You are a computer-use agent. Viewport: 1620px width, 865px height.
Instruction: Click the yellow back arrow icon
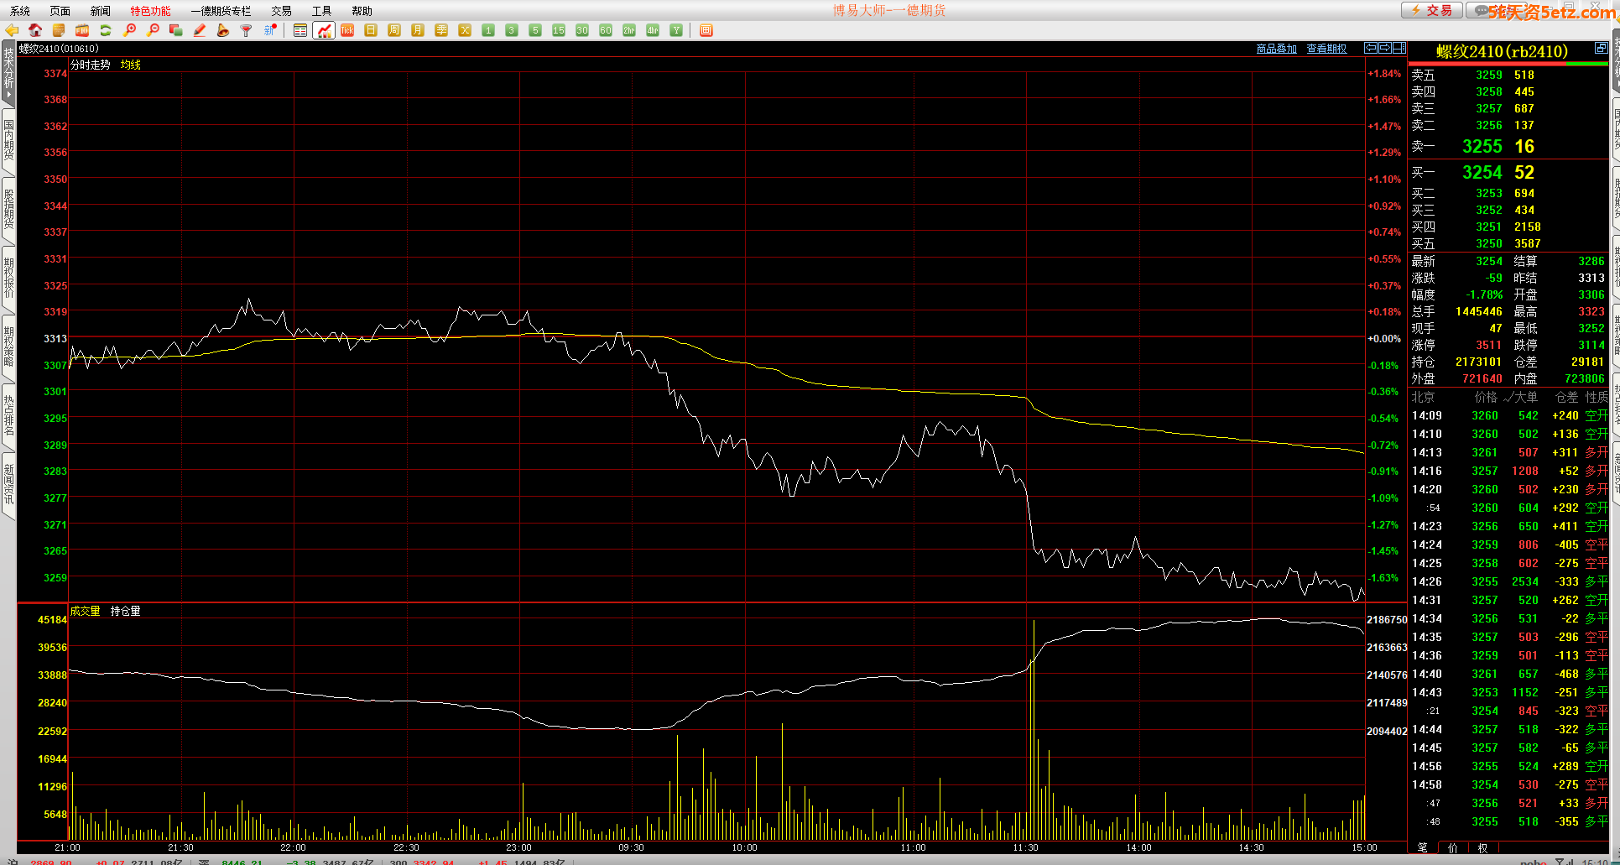[x=12, y=30]
